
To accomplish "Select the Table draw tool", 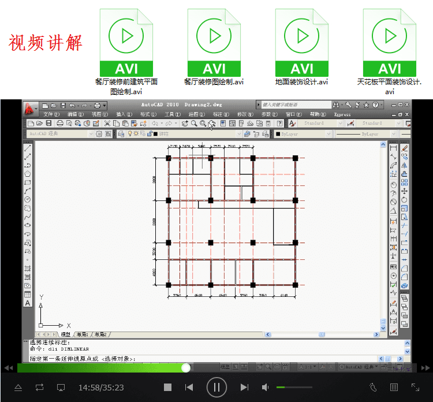I will click(x=28, y=294).
